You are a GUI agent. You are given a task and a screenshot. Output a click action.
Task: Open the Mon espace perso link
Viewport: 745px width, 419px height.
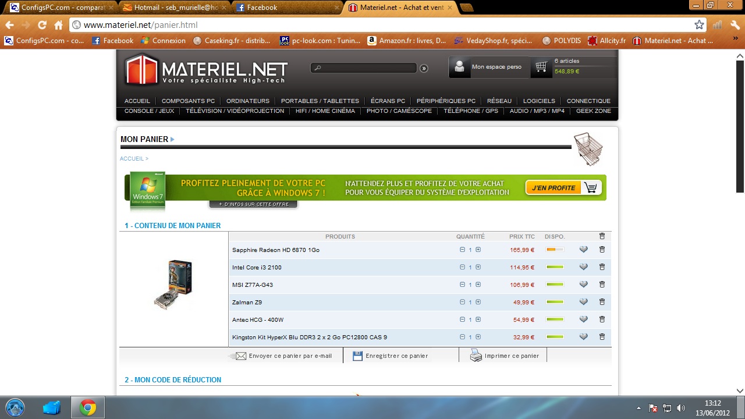coord(496,67)
